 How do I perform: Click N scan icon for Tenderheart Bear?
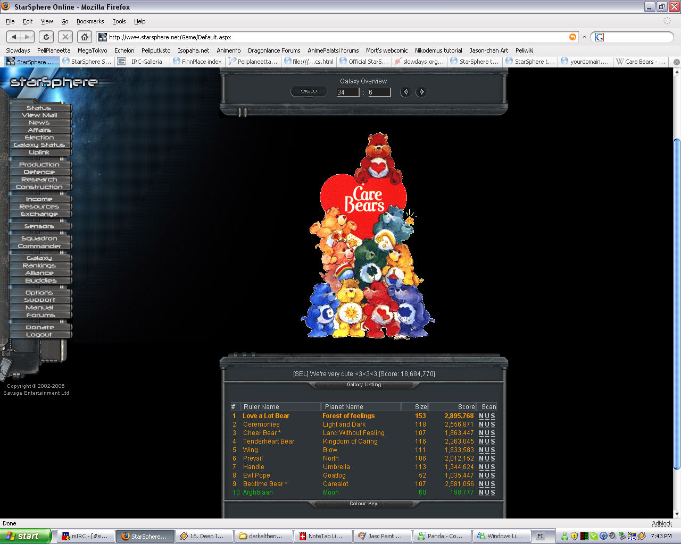481,441
